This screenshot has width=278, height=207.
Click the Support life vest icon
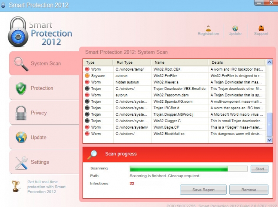click(x=261, y=28)
